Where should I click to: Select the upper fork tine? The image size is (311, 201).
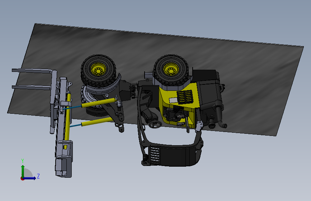pos(32,70)
